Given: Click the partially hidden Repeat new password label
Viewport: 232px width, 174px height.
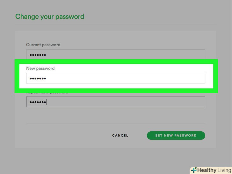Looking at the screenshot, I should click(47, 93).
